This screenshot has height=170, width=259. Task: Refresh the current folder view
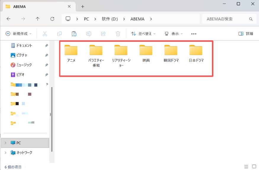tap(52, 19)
